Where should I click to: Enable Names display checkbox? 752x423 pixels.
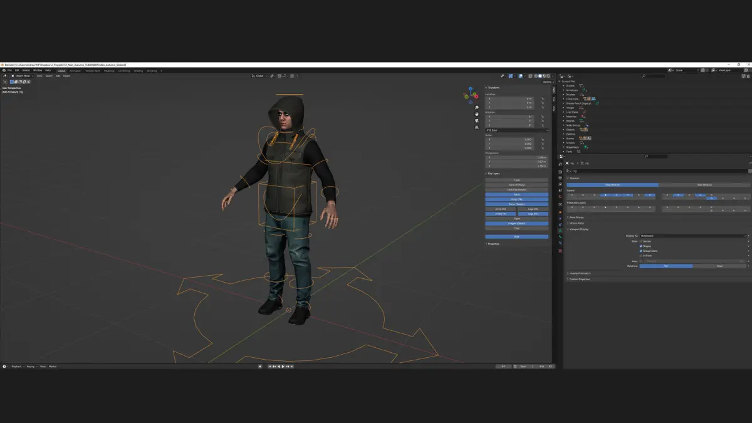pyautogui.click(x=641, y=241)
